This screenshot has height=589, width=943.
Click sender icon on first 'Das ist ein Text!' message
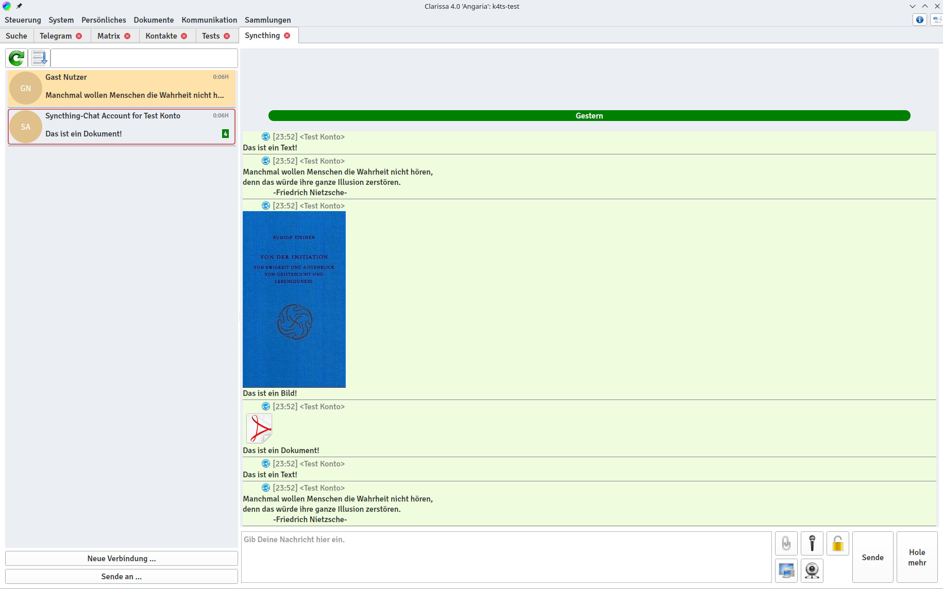pyautogui.click(x=266, y=136)
